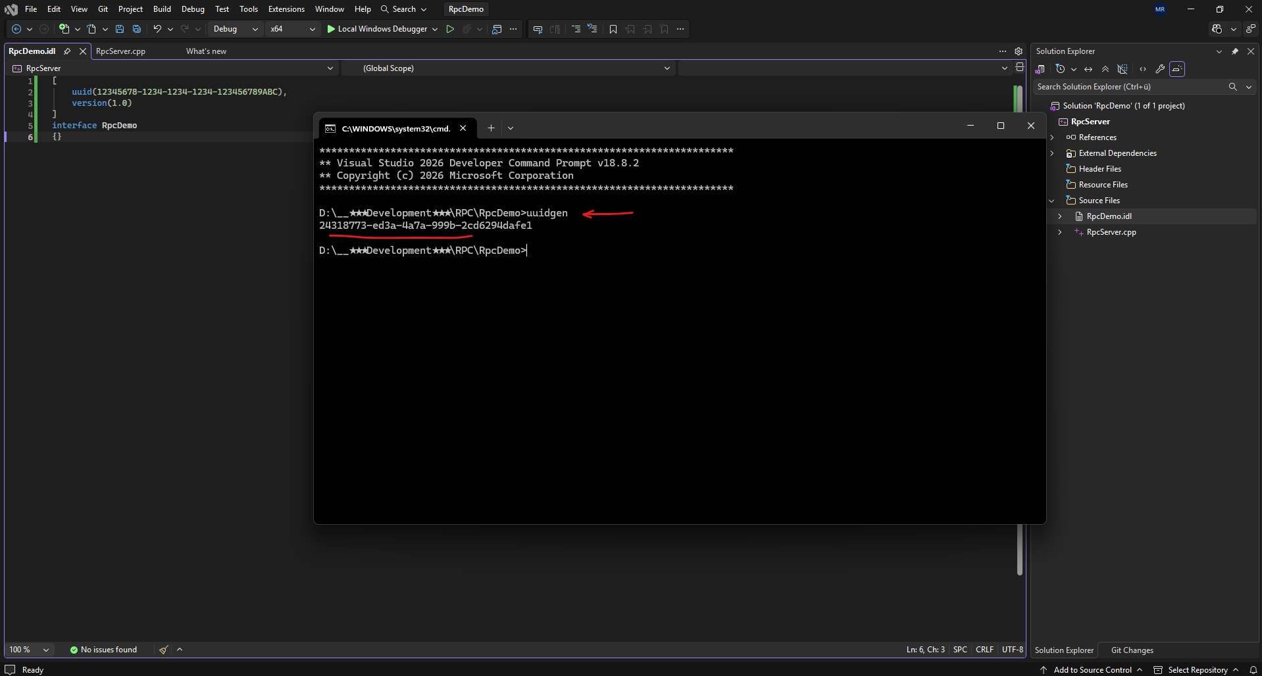Image resolution: width=1262 pixels, height=676 pixels.
Task: Add a new tab in command prompt
Action: coord(491,128)
